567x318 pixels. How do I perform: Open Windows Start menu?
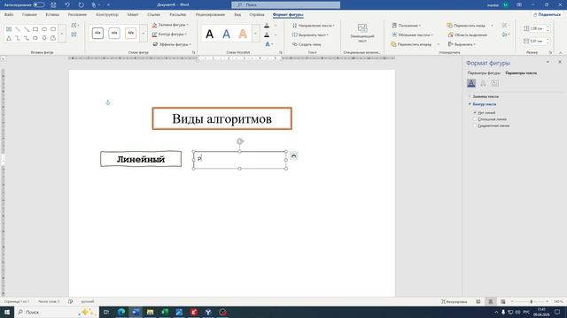click(x=7, y=312)
